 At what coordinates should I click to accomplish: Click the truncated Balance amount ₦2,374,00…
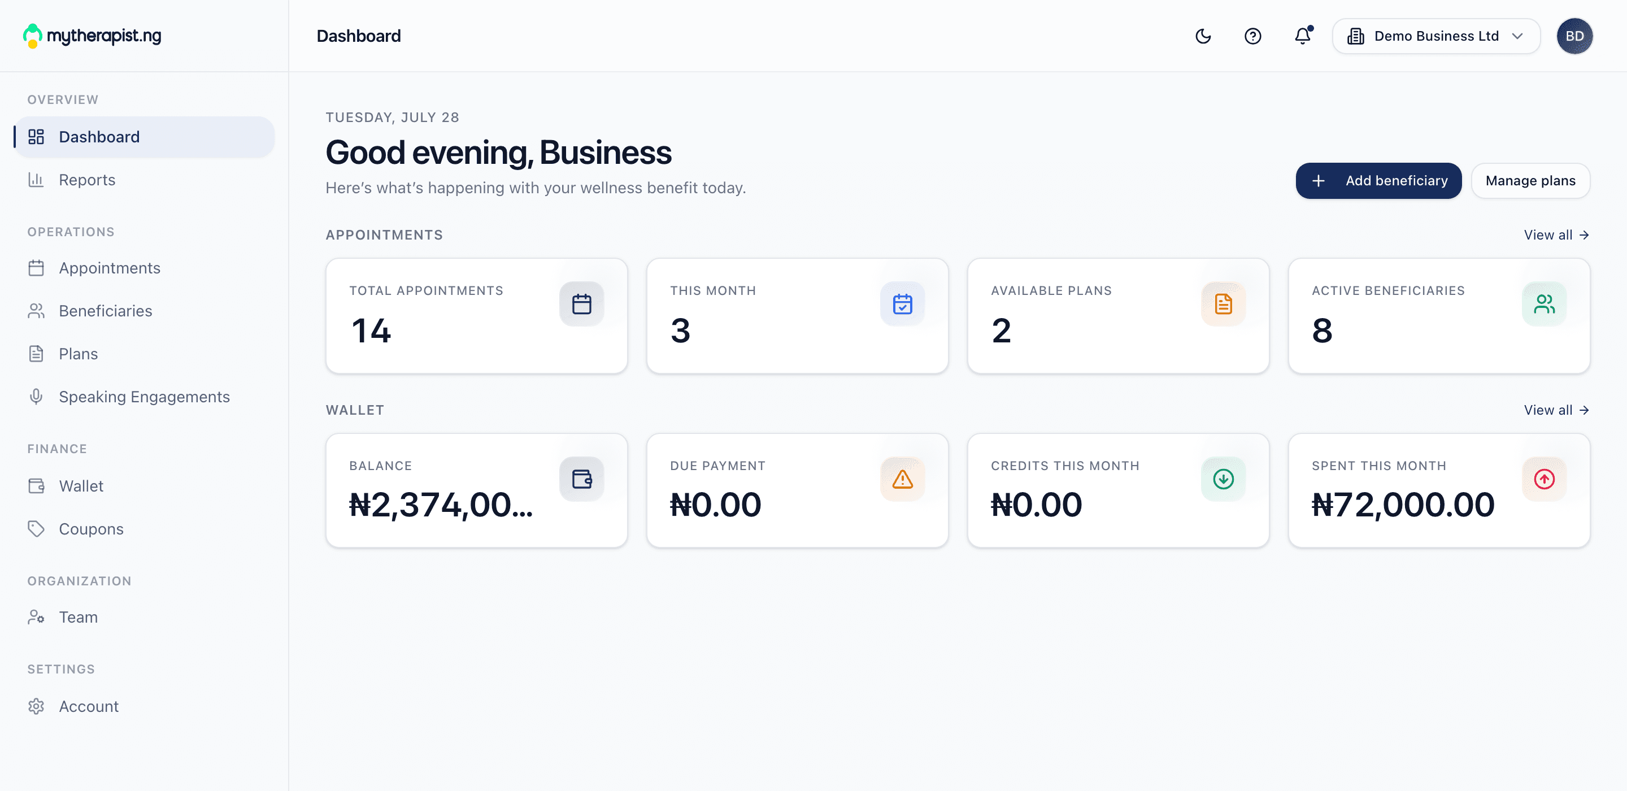point(441,505)
